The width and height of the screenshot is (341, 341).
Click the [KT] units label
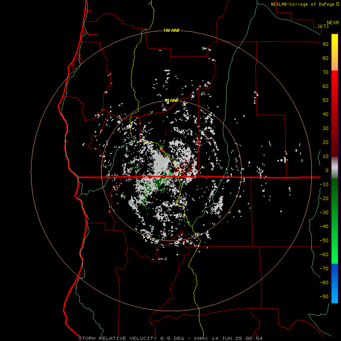tap(324, 26)
